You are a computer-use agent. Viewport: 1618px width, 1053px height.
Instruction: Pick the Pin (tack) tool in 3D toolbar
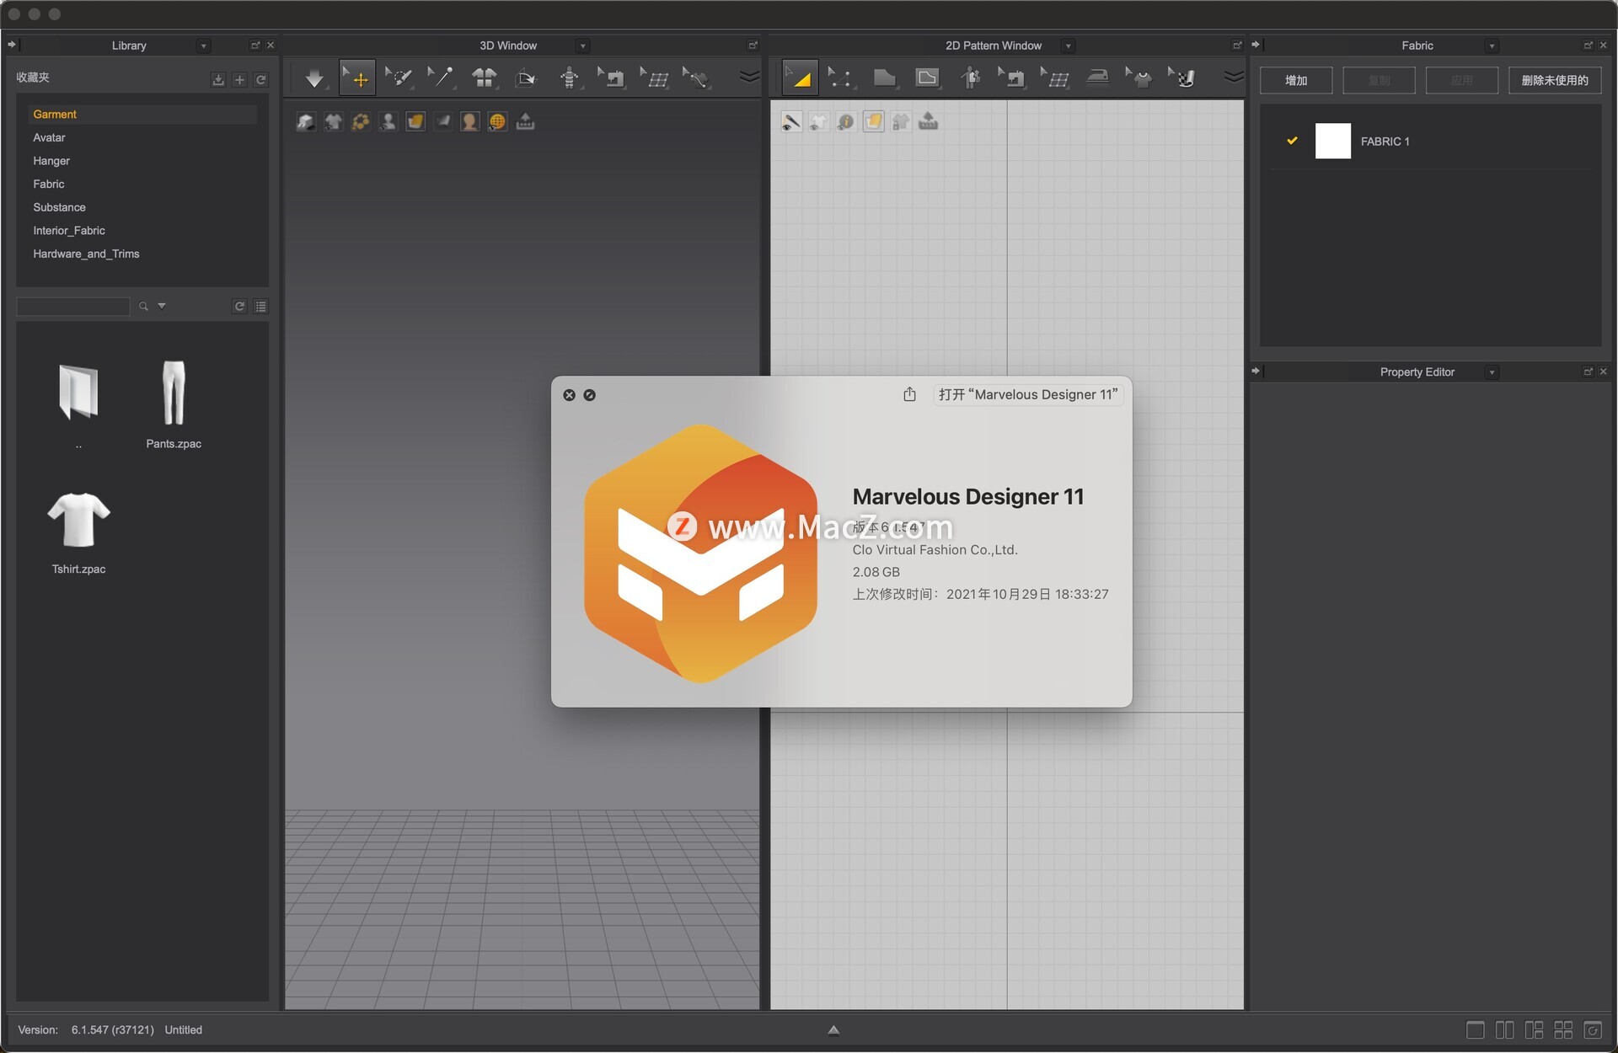click(441, 78)
